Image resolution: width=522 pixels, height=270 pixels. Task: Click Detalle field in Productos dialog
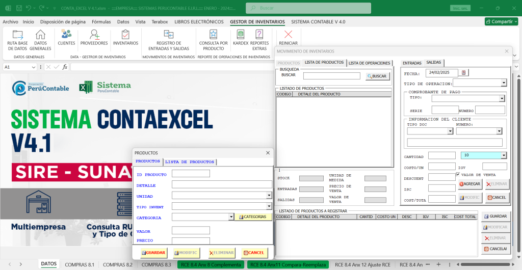tap(222, 184)
